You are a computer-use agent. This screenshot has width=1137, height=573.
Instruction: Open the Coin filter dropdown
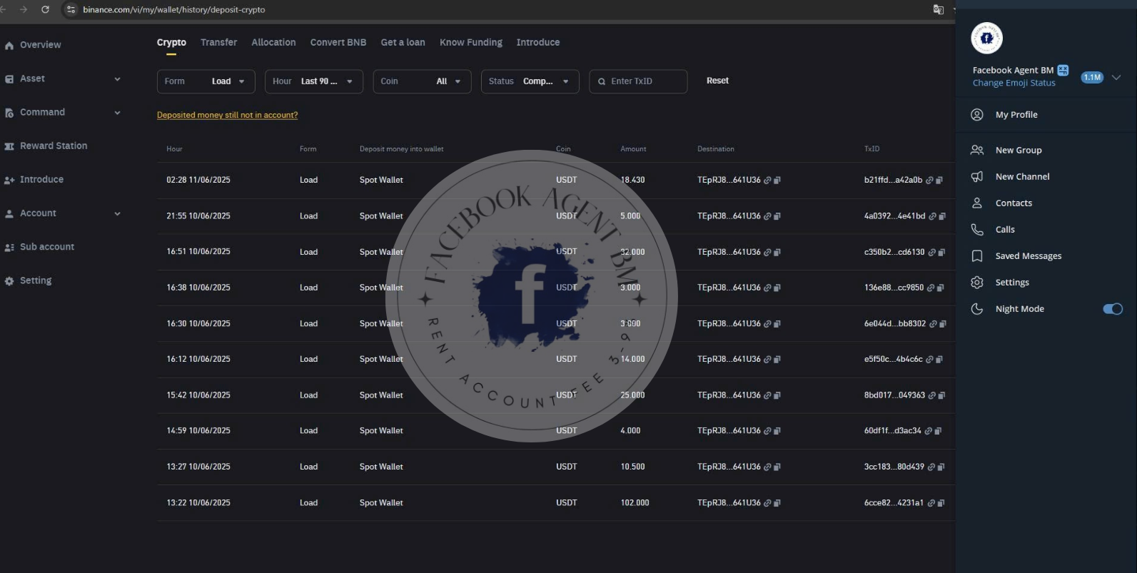point(422,81)
